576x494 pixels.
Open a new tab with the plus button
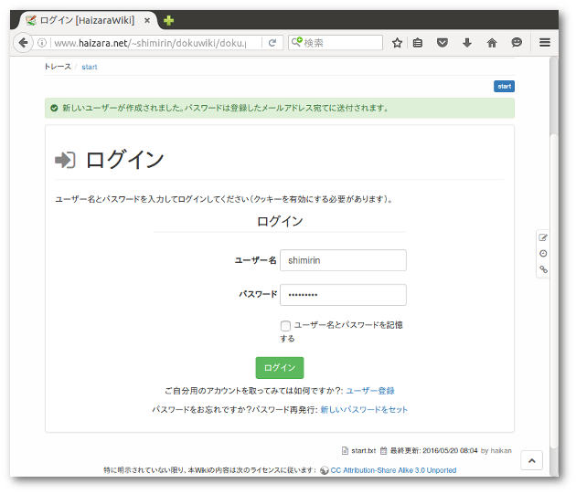[169, 20]
